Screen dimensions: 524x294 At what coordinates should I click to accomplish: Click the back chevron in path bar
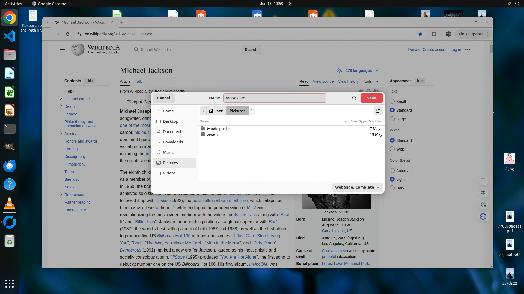pyautogui.click(x=203, y=111)
